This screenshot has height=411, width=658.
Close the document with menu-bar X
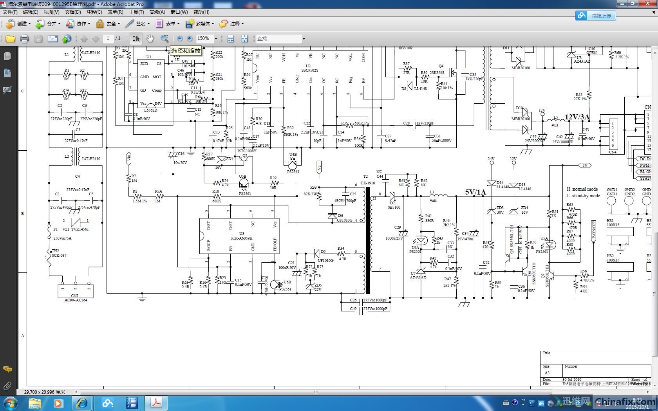(653, 12)
